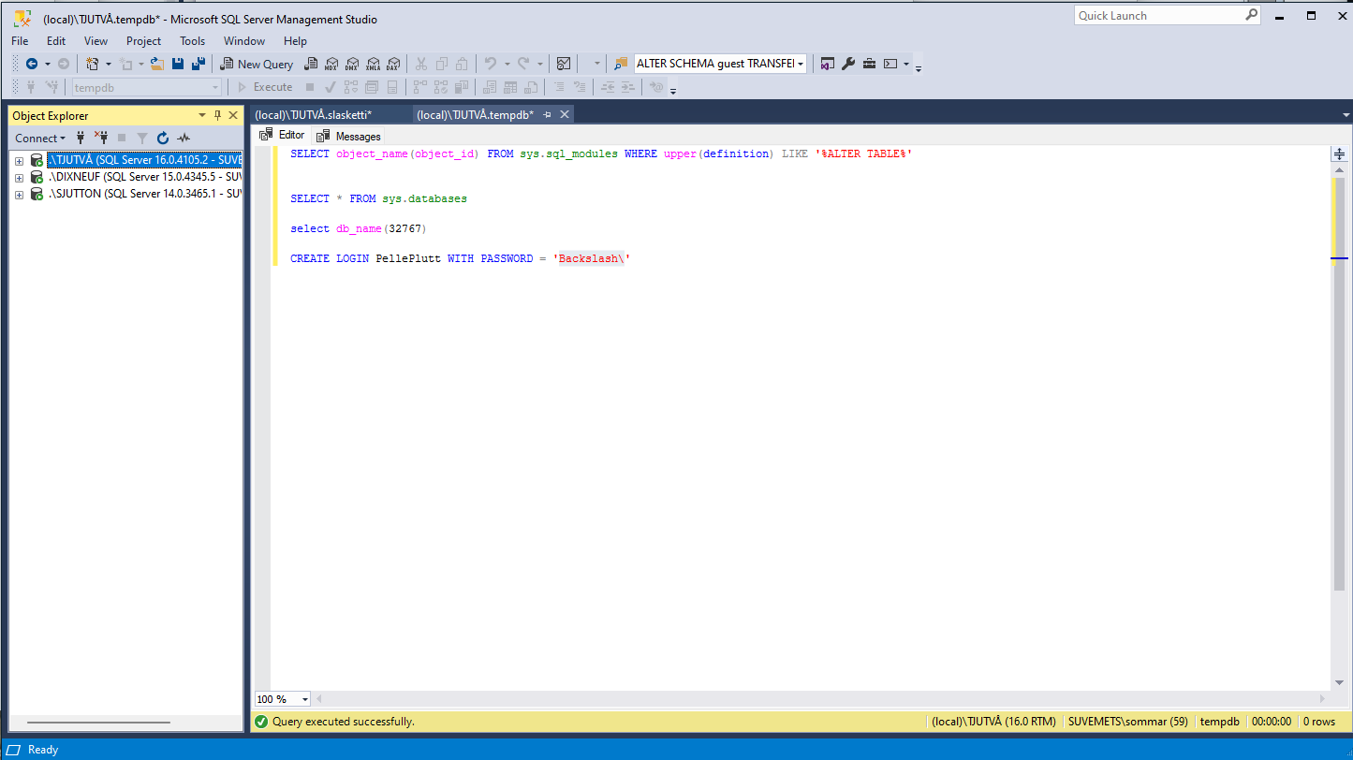Open the Toolbox briefcase icon

pos(869,64)
